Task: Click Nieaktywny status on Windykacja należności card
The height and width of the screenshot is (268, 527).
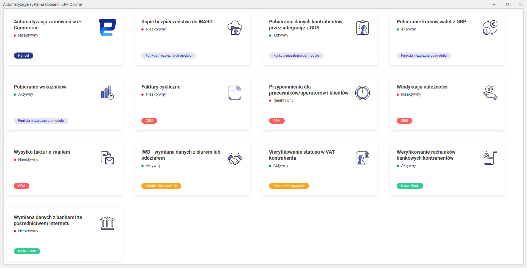Action: pyautogui.click(x=409, y=95)
